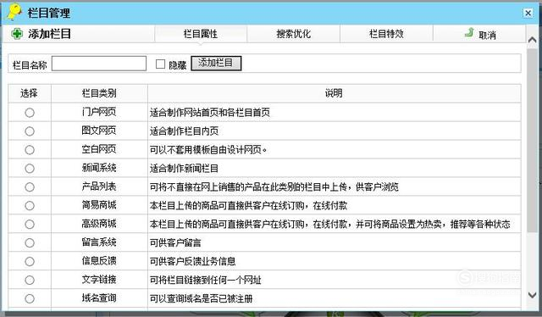Click description 适合制作新闻栏目
The width and height of the screenshot is (542, 317).
pos(184,169)
